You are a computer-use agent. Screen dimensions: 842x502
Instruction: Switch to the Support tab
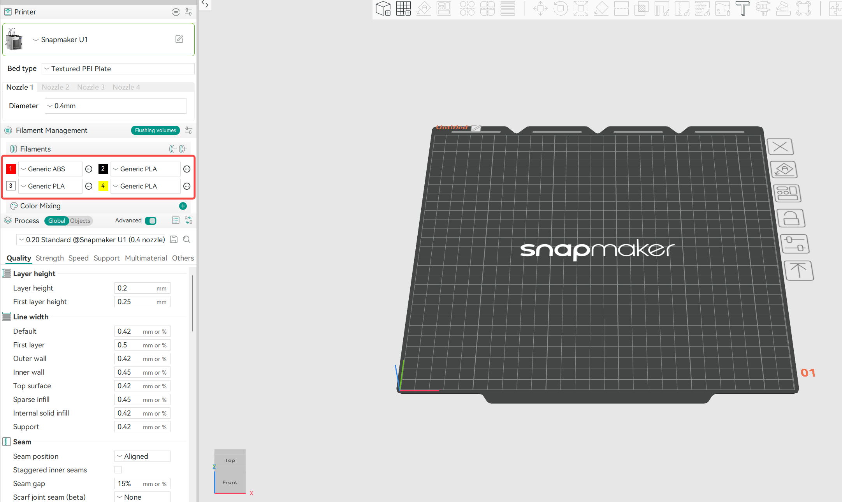coord(107,258)
